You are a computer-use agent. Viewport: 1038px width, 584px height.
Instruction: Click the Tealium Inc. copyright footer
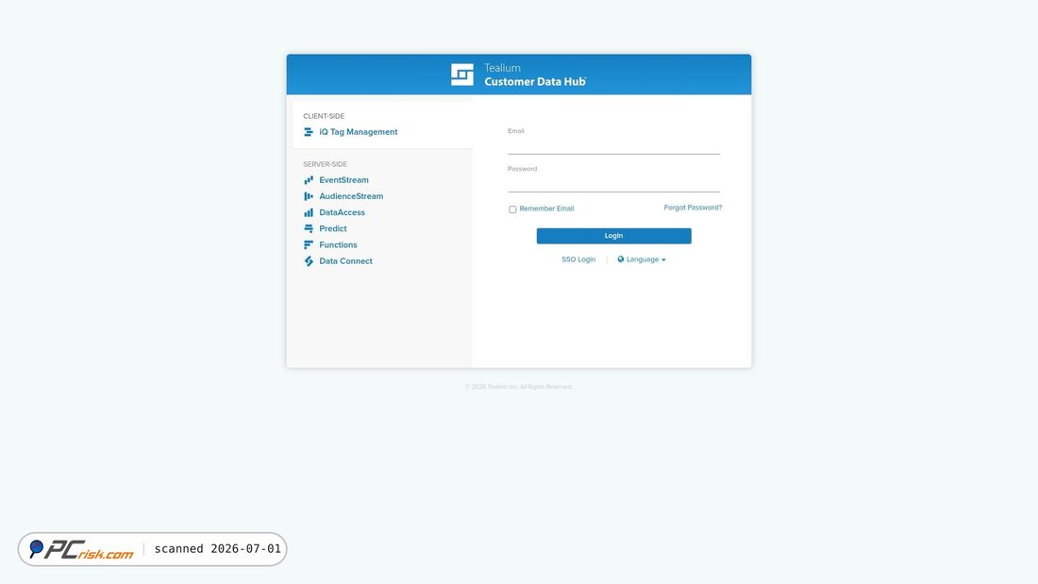[519, 387]
